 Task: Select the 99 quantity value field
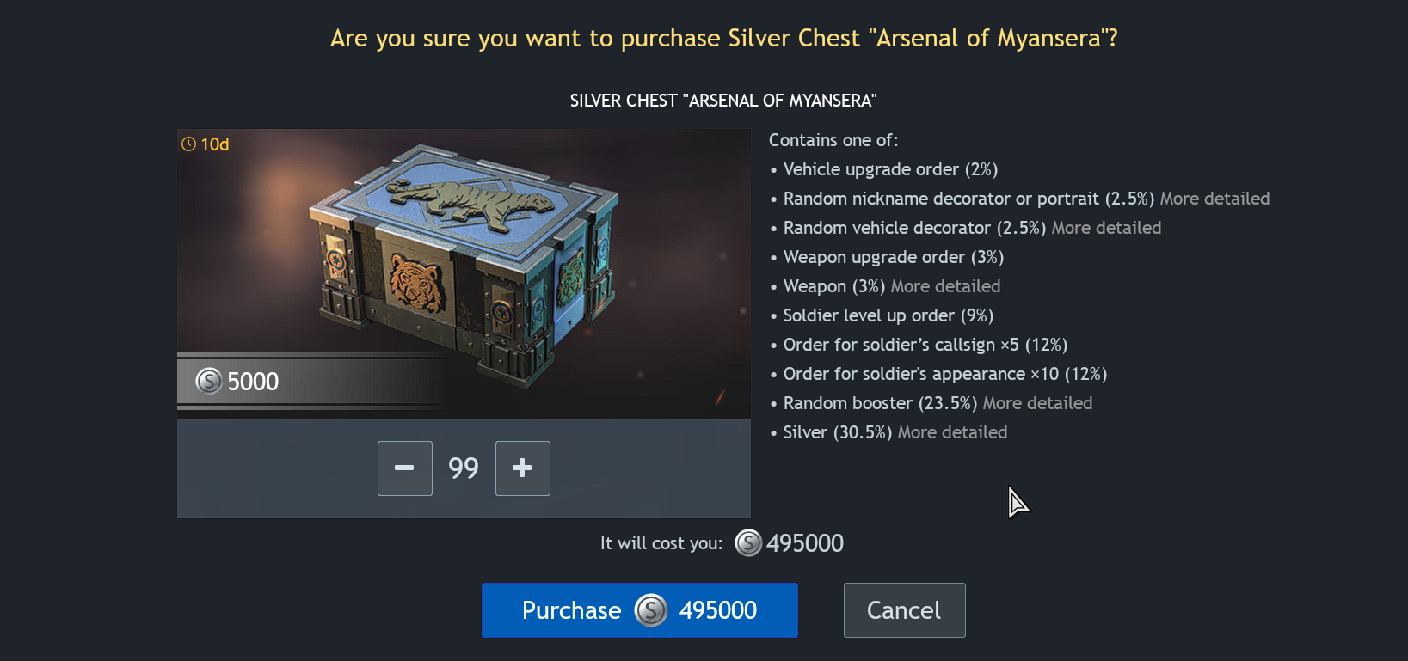(464, 468)
